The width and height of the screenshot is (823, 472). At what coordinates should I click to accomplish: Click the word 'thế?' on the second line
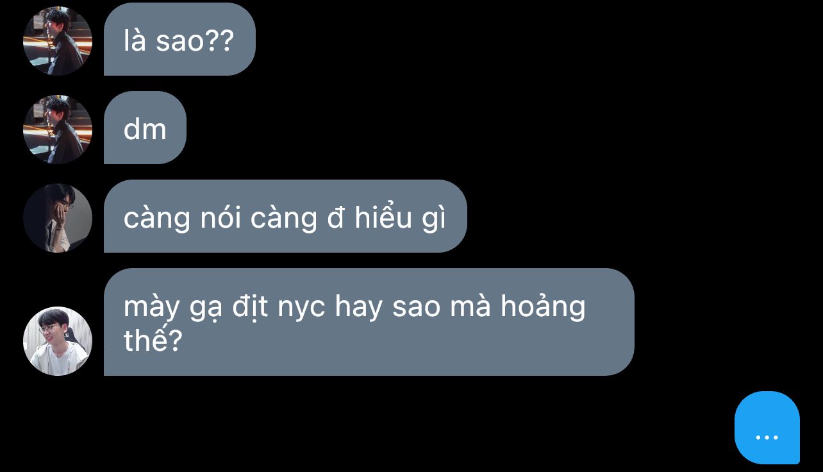click(153, 340)
